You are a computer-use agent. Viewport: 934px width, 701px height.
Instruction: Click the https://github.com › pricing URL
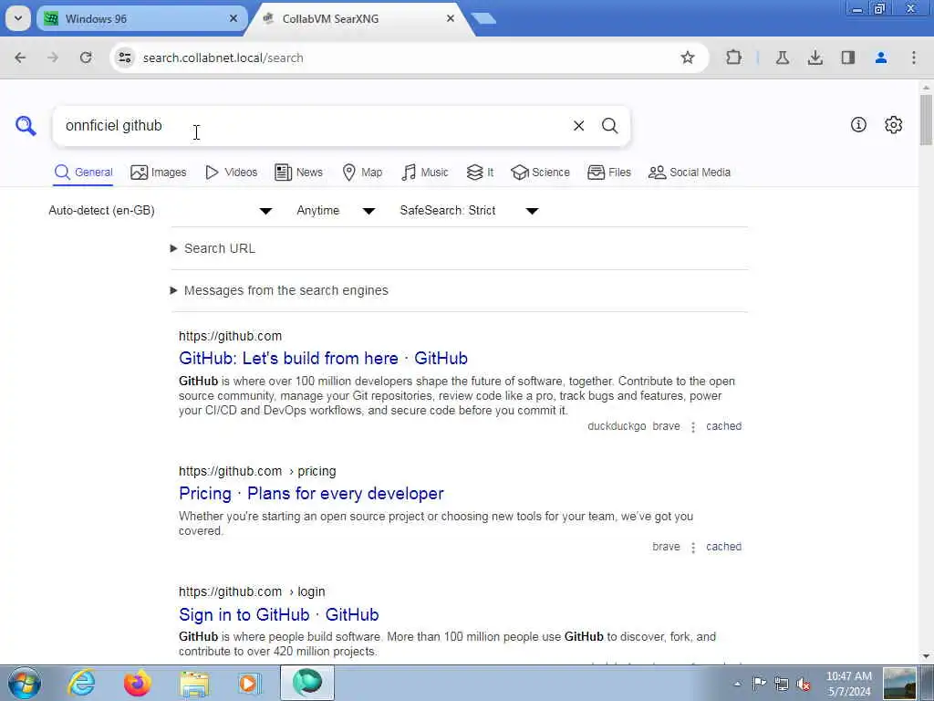click(257, 471)
